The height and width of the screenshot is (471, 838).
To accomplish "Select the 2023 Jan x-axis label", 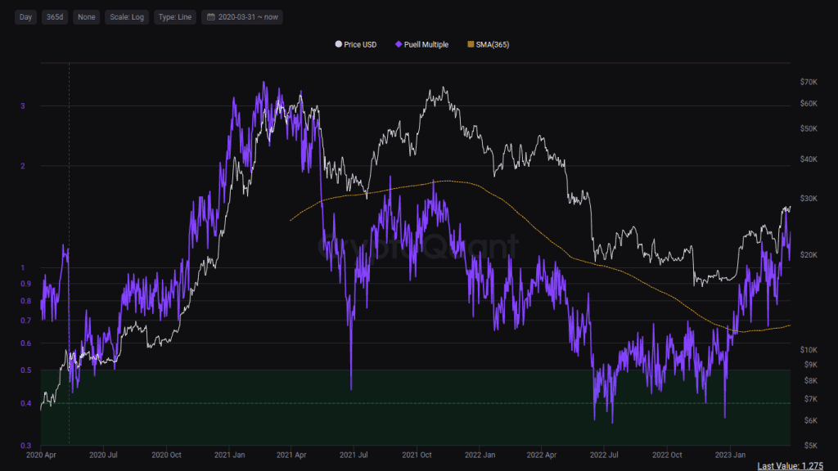I will [729, 454].
